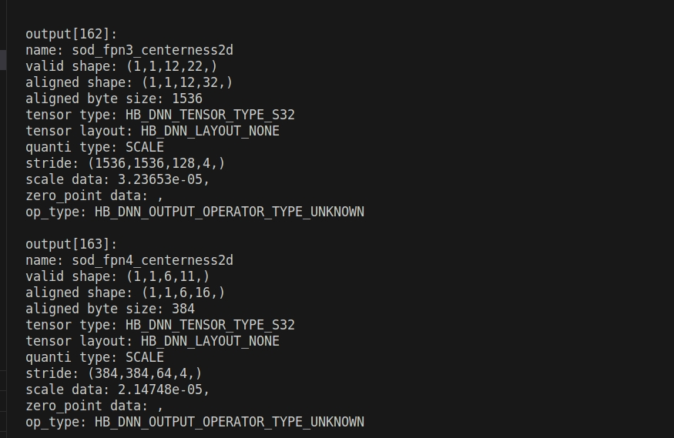674x438 pixels.
Task: Click the "output[162]:" header line
Action: click(x=71, y=34)
